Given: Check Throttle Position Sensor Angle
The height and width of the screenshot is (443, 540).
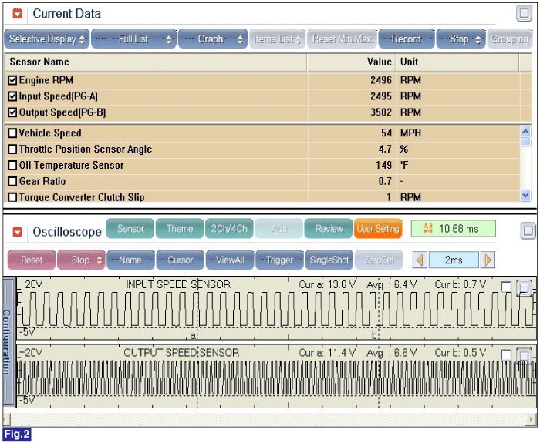Looking at the screenshot, I should click(x=12, y=149).
